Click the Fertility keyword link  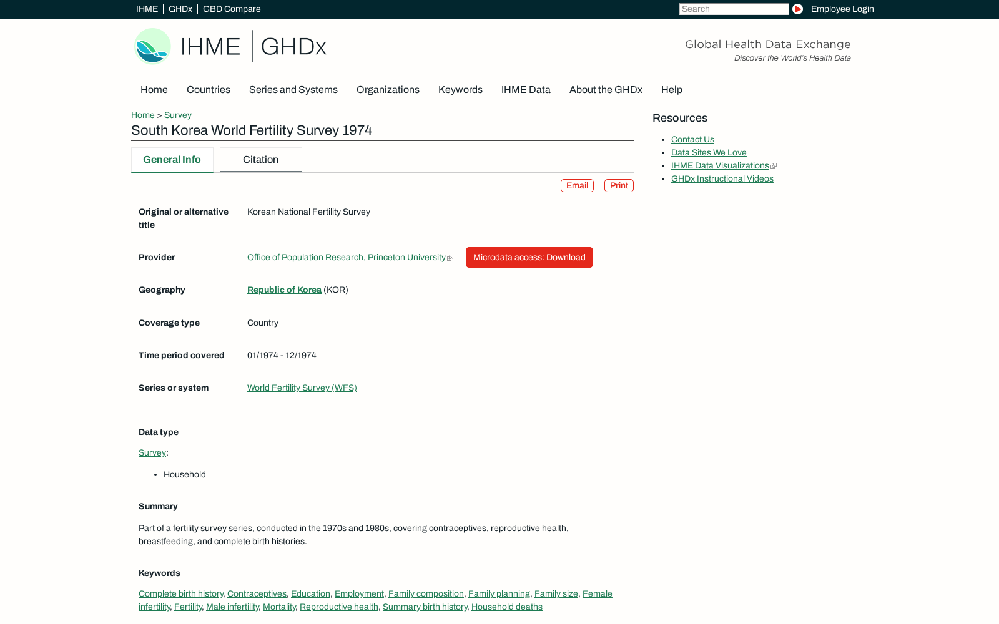tap(188, 607)
